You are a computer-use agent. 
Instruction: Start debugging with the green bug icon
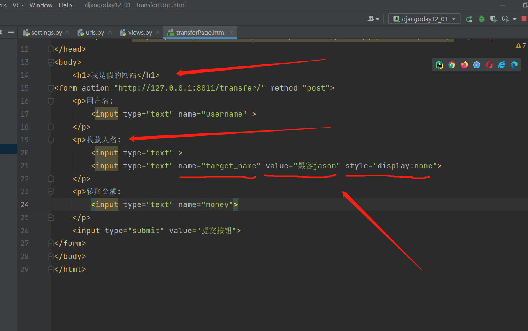pyautogui.click(x=482, y=19)
